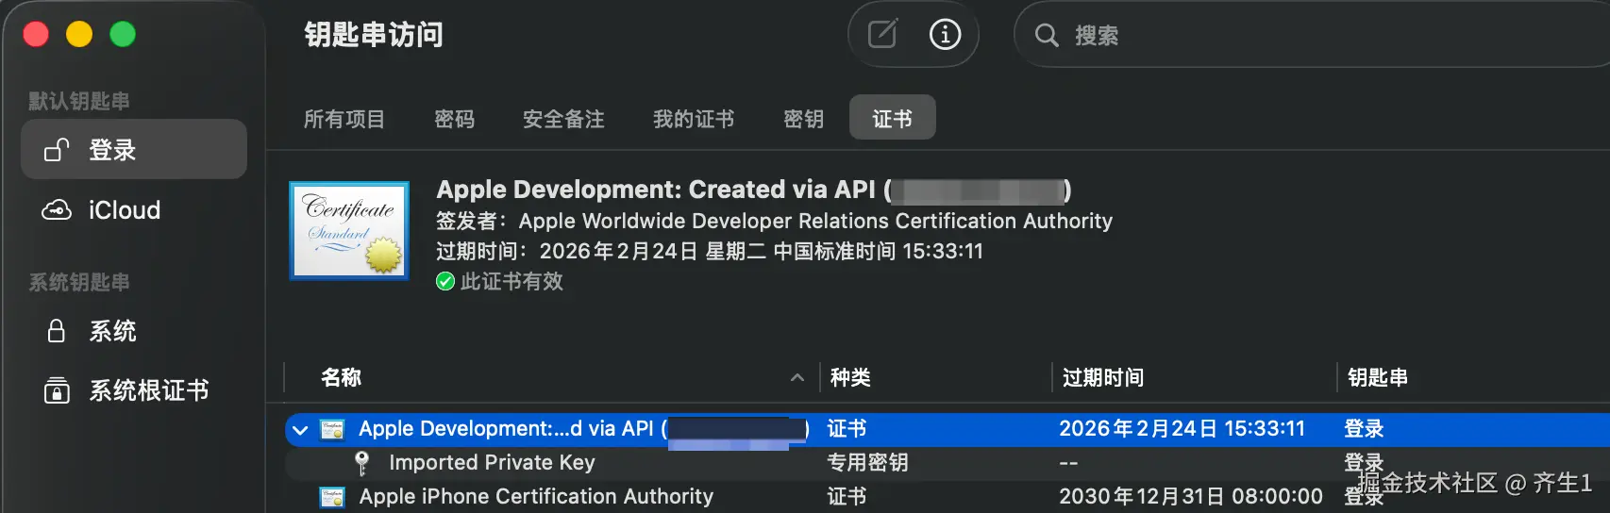Click the certificate title Apple Development: Created via API
This screenshot has height=513, width=1610.
point(754,190)
